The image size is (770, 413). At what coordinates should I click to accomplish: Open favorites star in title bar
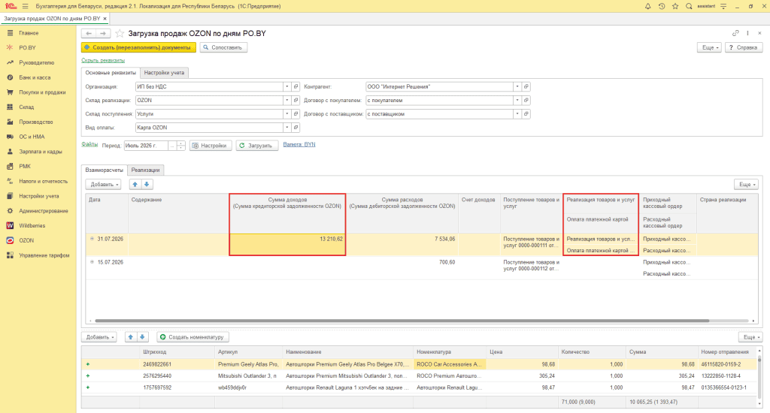coord(675,6)
